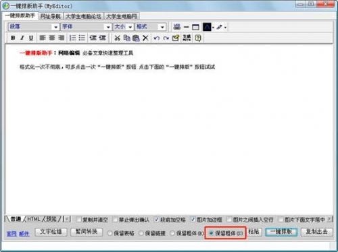This screenshot has height=252, width=338.
Task: Open the 大学生电脑网 tab
Action: point(122,16)
